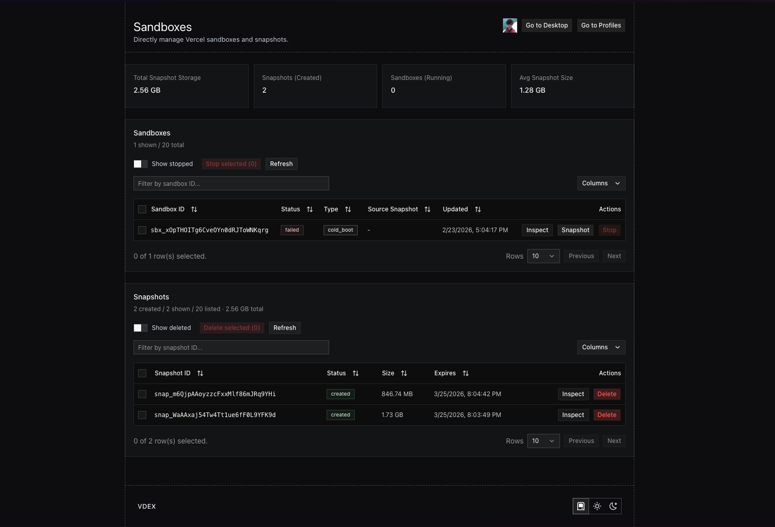Image resolution: width=775 pixels, height=527 pixels.
Task: Select all sandboxes header checkbox
Action: point(142,209)
